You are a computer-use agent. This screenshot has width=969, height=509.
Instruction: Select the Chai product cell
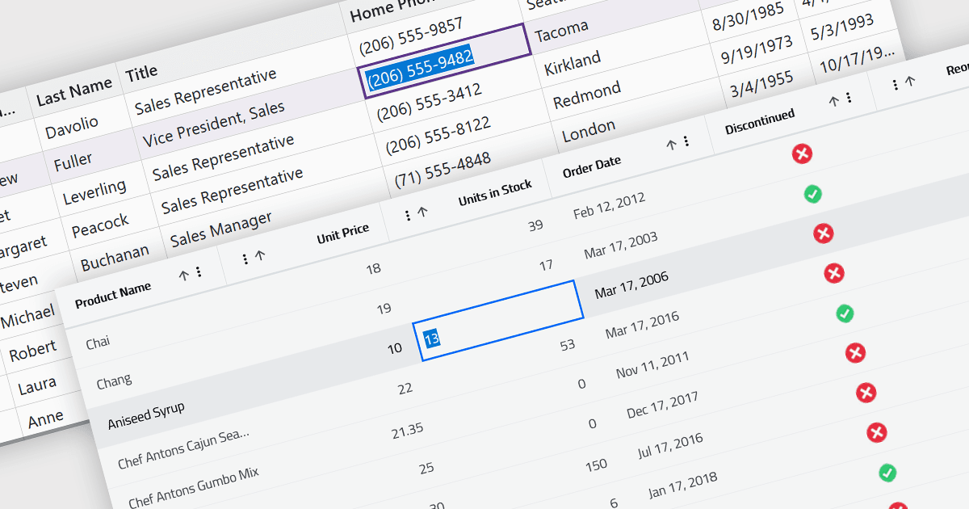[x=98, y=343]
